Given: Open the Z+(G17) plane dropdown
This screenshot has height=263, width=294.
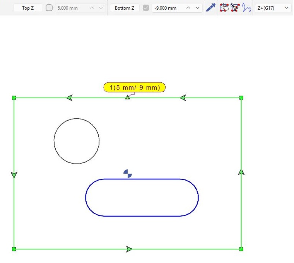Looking at the screenshot, I should [x=273, y=8].
